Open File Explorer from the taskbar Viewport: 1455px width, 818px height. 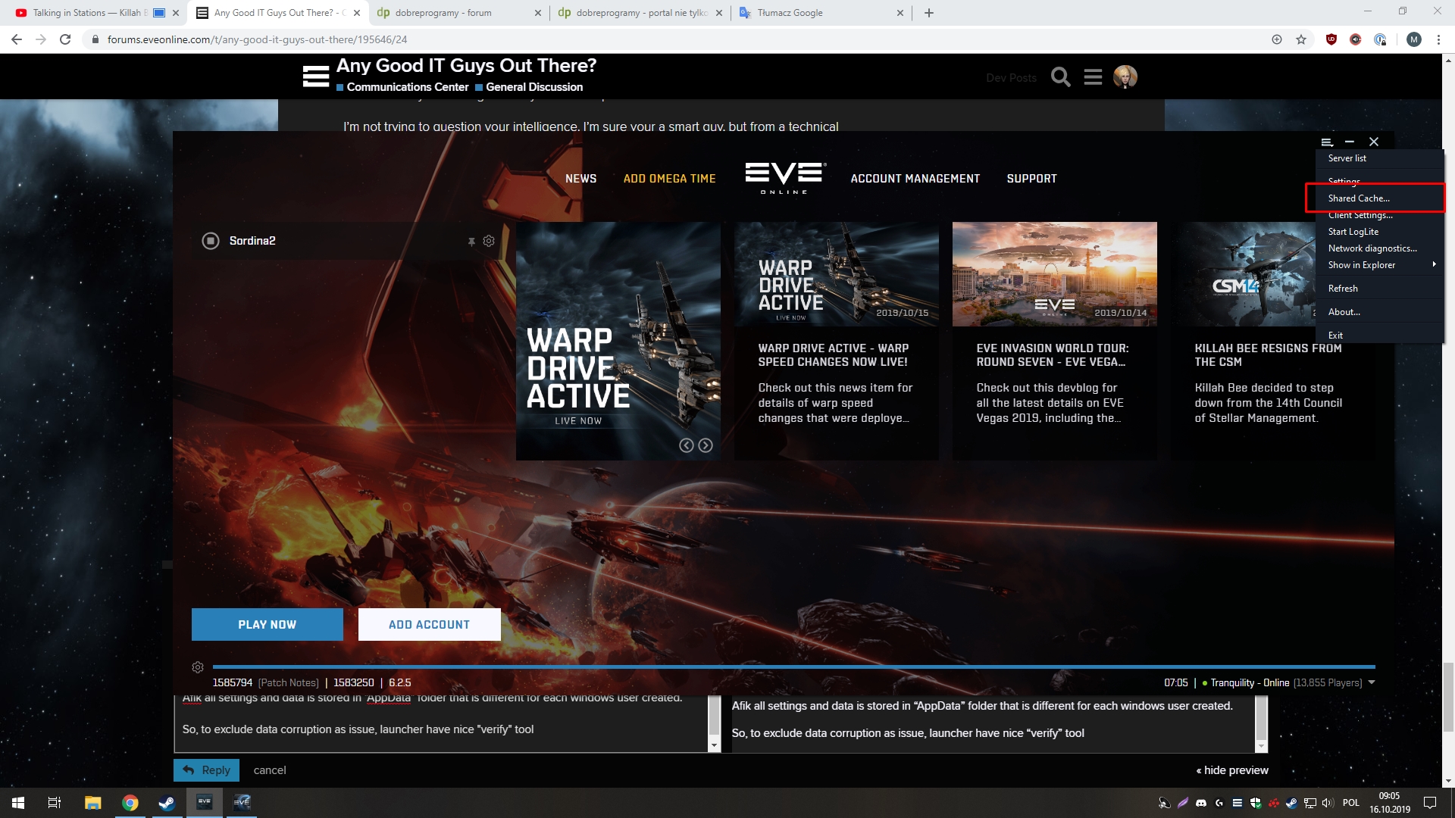[92, 803]
